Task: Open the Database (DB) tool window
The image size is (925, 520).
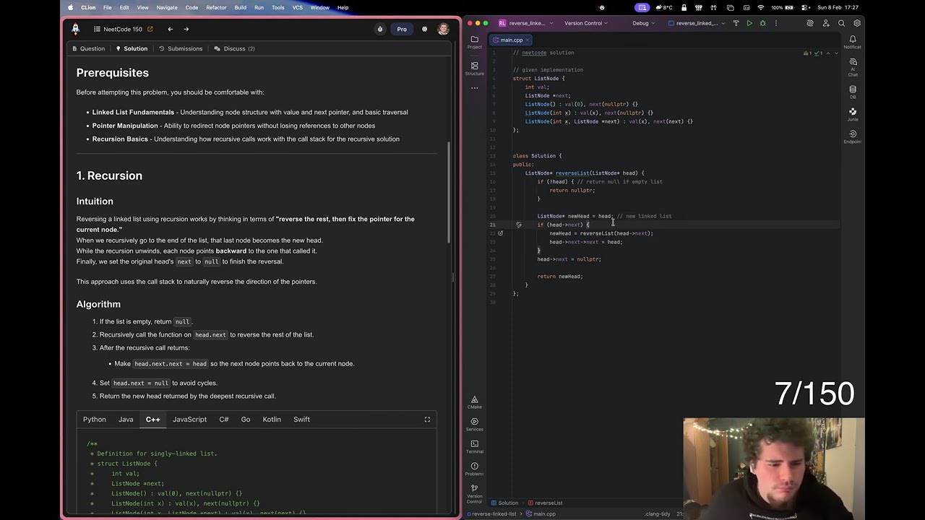Action: pos(853,92)
